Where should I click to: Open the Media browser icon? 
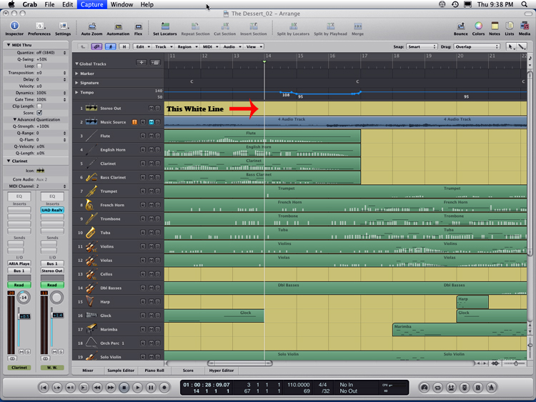pos(525,26)
